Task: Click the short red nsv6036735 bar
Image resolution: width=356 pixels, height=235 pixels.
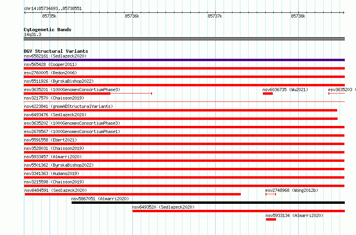Action: coord(268,94)
